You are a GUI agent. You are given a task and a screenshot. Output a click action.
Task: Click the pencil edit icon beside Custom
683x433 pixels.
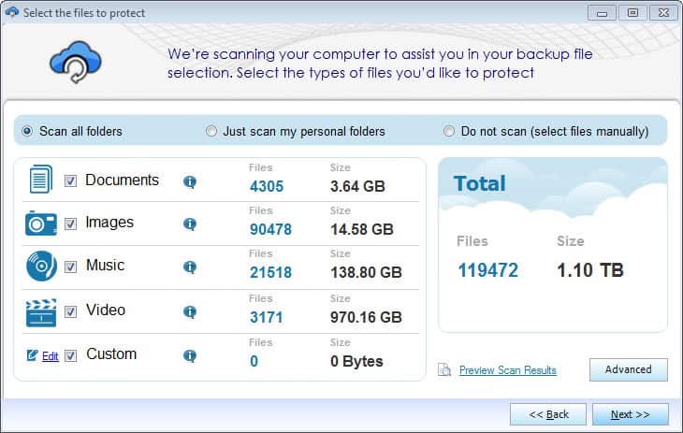(x=32, y=355)
